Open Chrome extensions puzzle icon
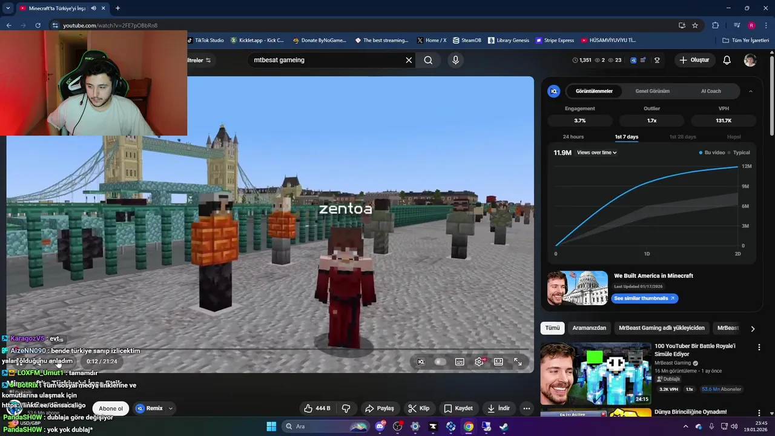This screenshot has width=775, height=436. (x=715, y=25)
